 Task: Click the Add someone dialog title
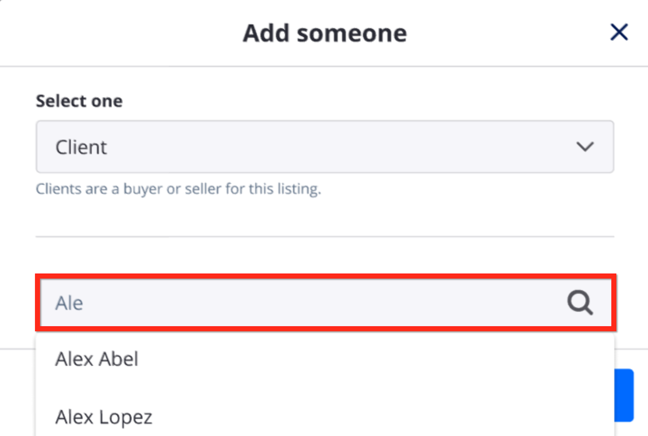click(324, 33)
